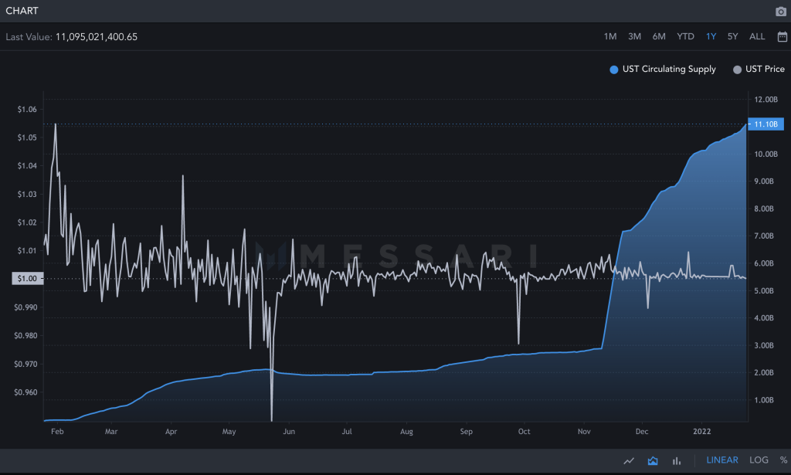
Task: Click the 12.00B supply axis label
Action: [766, 100]
